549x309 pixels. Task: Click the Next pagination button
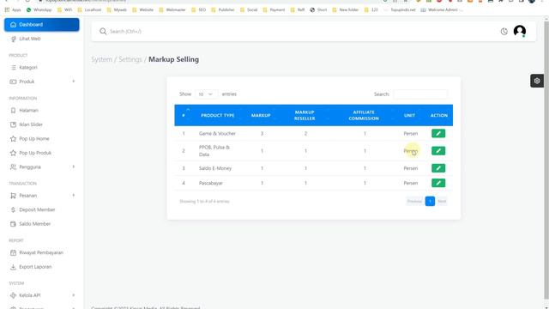coord(442,201)
